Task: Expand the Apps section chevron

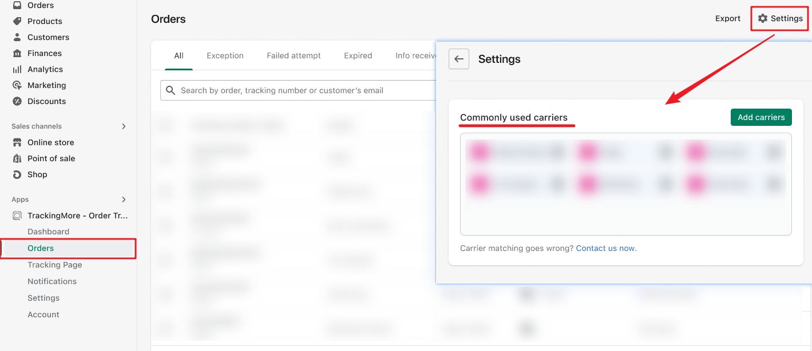Action: pos(124,200)
